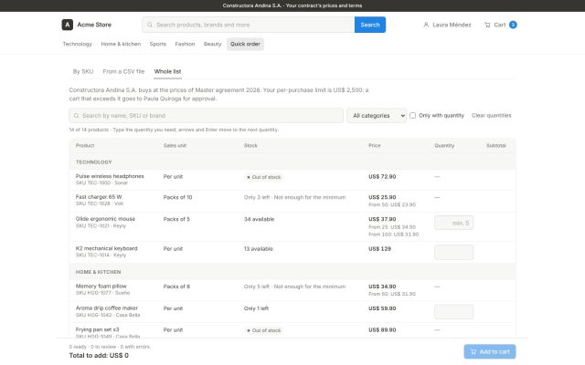Click the Add to cart button
The width and height of the screenshot is (585, 365).
(490, 351)
